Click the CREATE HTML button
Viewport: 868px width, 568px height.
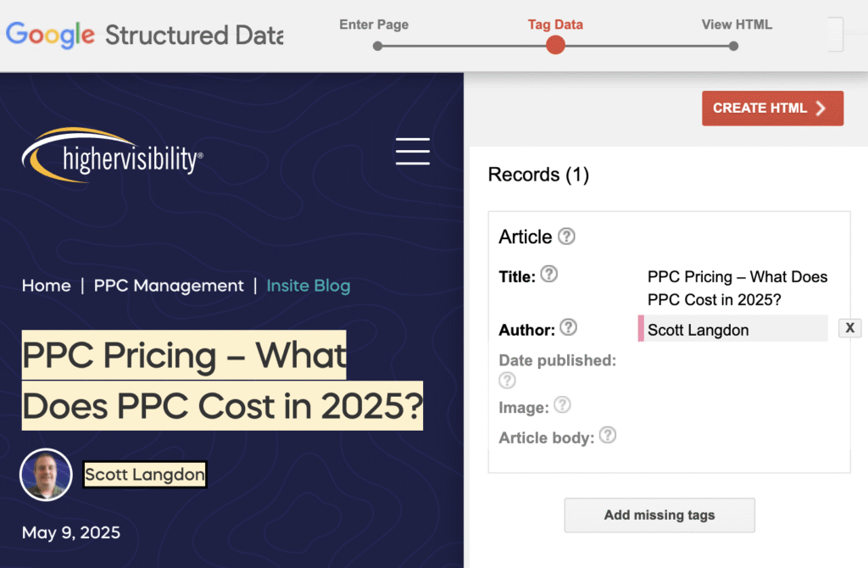pyautogui.click(x=772, y=108)
